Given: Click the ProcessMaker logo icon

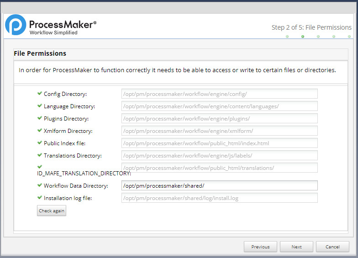Looking at the screenshot, I should [16, 25].
